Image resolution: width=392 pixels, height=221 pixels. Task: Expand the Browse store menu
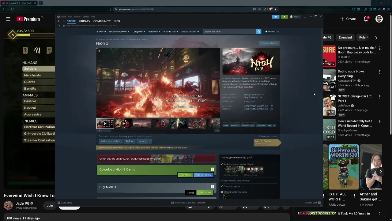point(101,31)
